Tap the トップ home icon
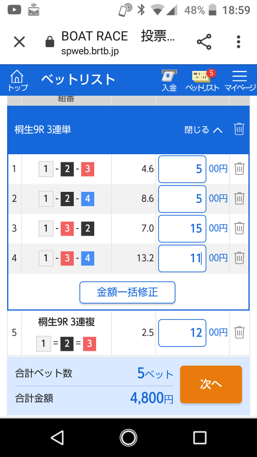257x457 pixels. (x=17, y=80)
